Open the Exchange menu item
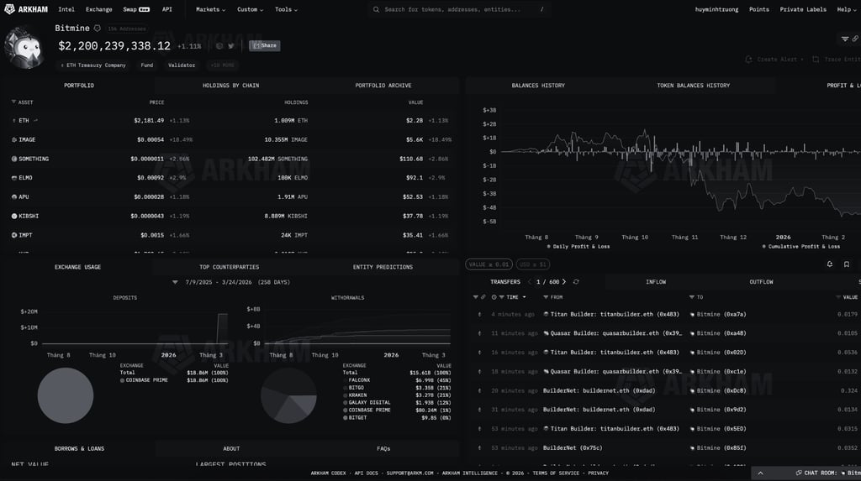The width and height of the screenshot is (861, 481). click(x=99, y=9)
